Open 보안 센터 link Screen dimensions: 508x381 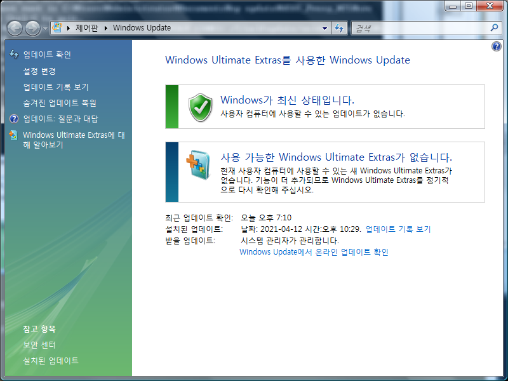click(x=39, y=345)
